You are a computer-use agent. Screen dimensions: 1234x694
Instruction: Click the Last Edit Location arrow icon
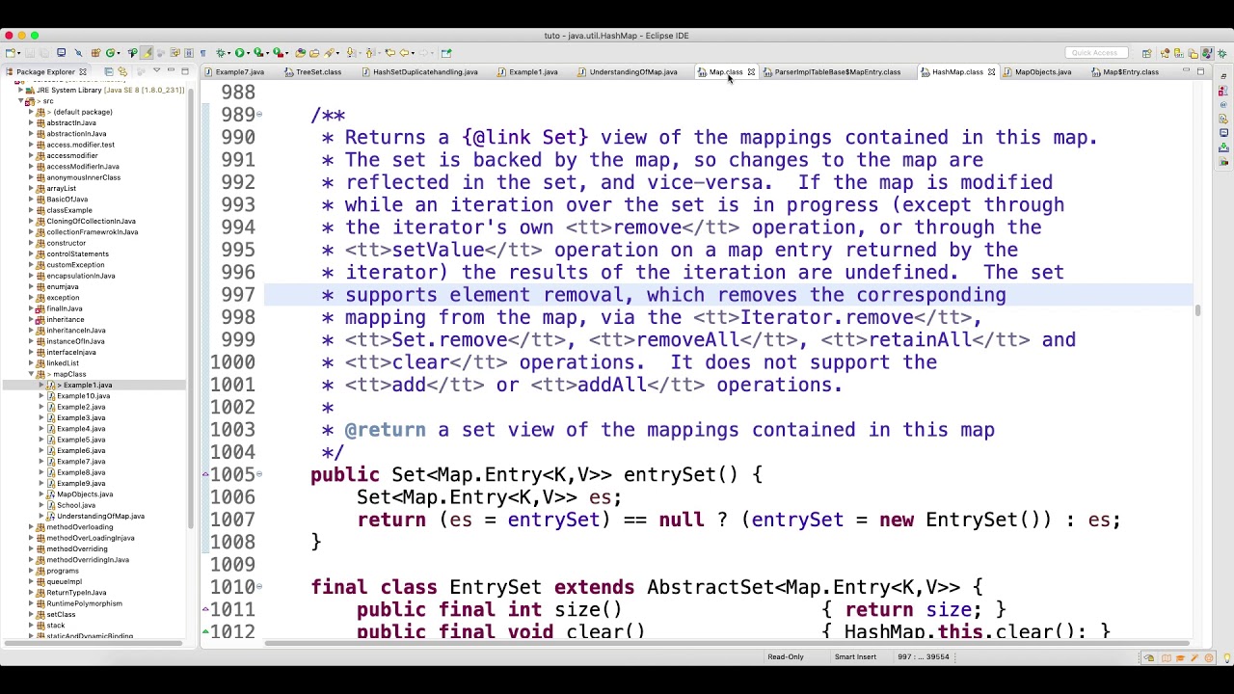tap(389, 53)
